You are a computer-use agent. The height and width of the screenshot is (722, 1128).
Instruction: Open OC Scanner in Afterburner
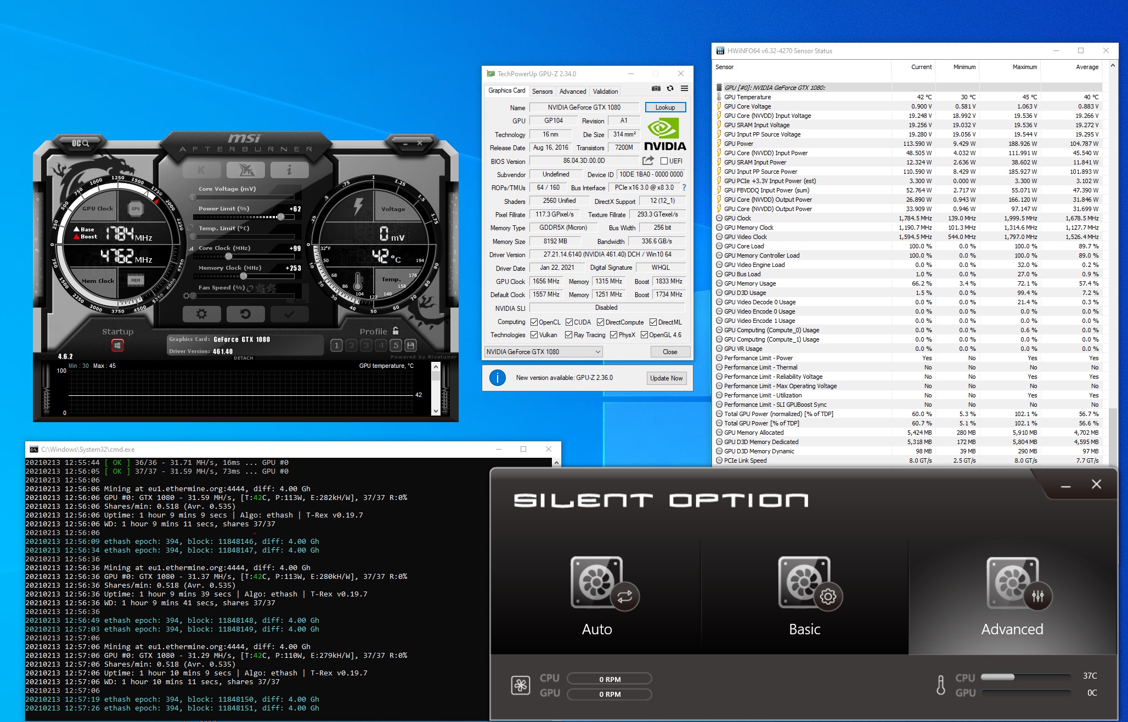[x=80, y=143]
